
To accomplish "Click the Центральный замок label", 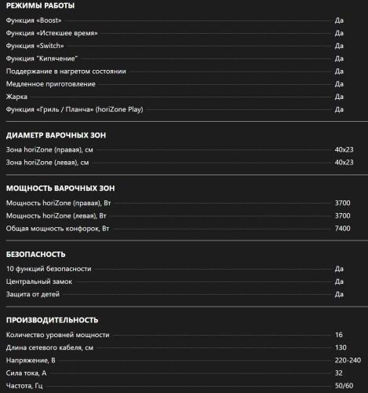I will (x=39, y=281).
